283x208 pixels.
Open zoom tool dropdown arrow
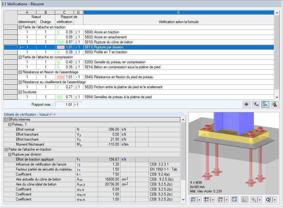(260, 200)
